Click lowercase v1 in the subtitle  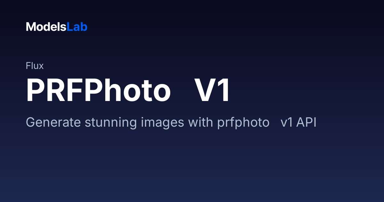(286, 123)
